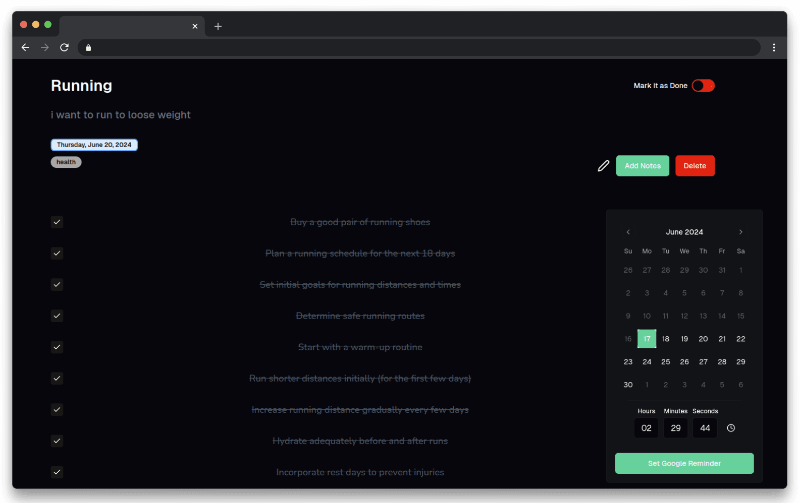Open a new browser tab

click(218, 26)
